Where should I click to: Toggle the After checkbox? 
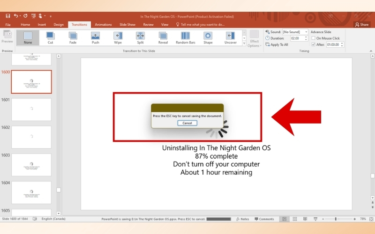313,44
